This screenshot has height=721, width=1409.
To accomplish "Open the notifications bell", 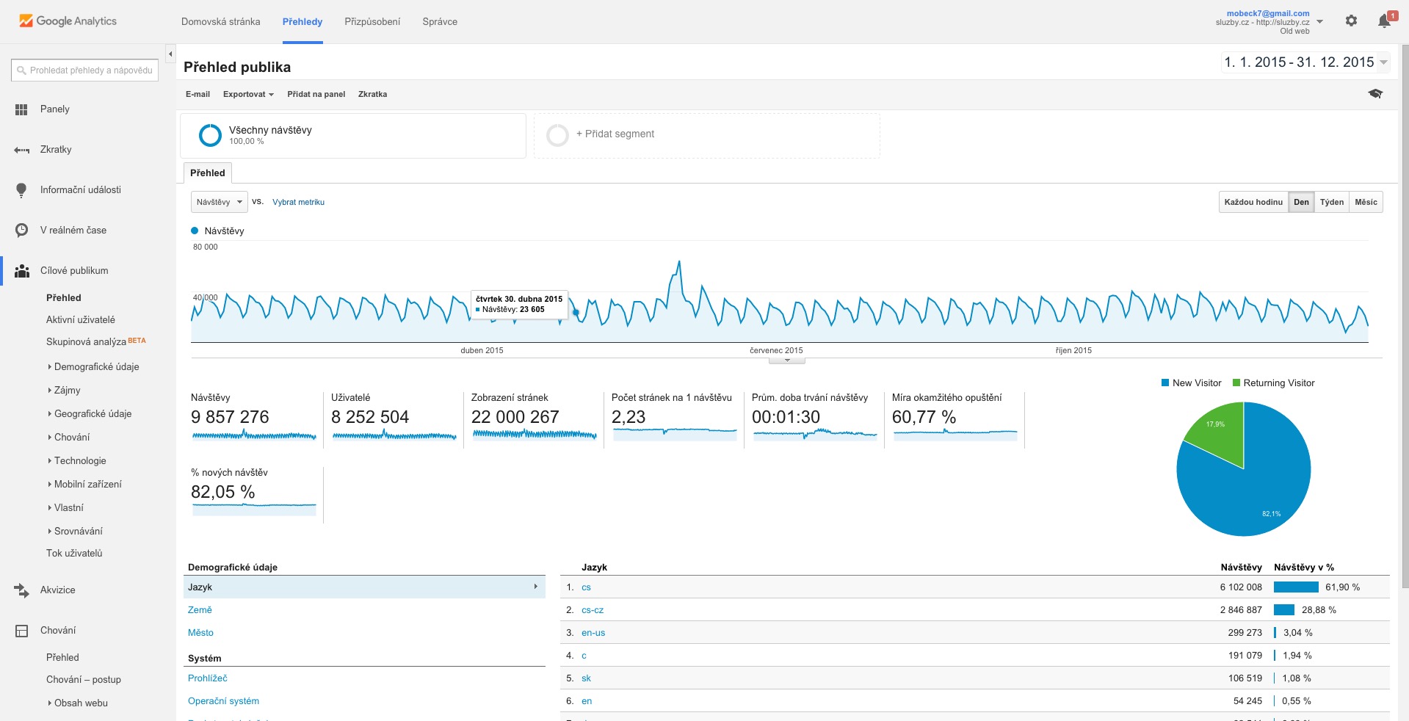I will (1384, 21).
